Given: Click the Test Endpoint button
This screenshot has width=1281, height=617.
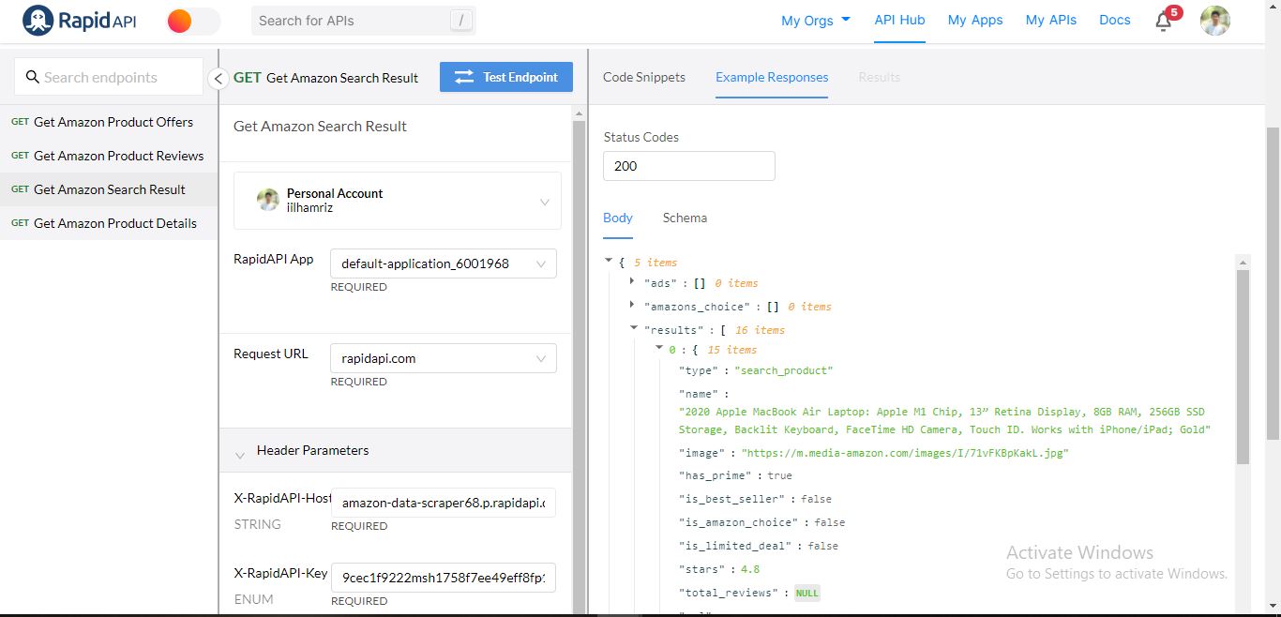Looking at the screenshot, I should click(x=505, y=78).
